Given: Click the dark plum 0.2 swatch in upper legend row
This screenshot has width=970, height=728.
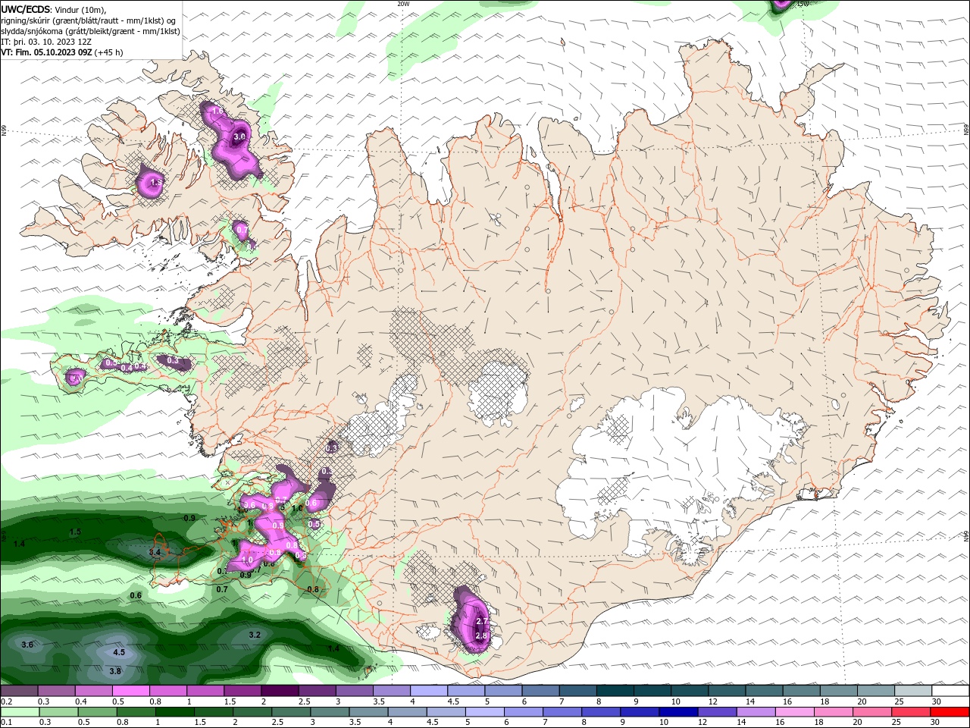Looking at the screenshot, I should pos(19,691).
